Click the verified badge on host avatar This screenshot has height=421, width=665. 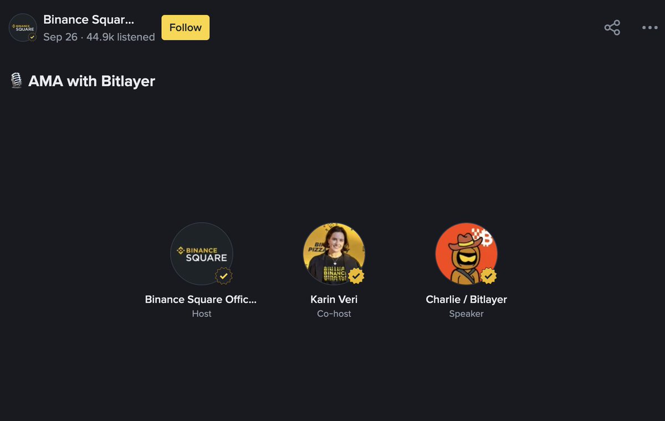(x=223, y=276)
